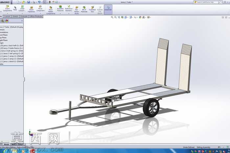Viewport: 230px width, 153px height.
Task: Open the search options dropdown arrow
Action: [222, 2]
